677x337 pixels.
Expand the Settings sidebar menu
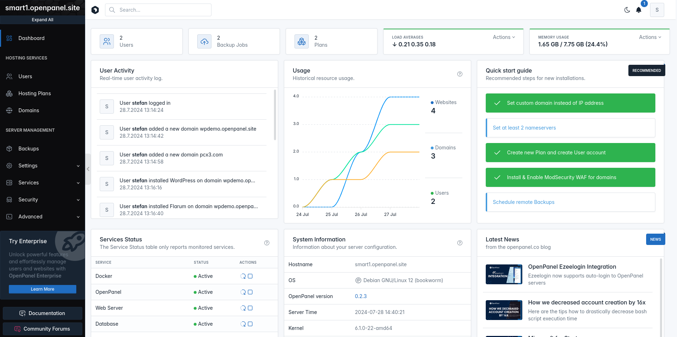43,166
